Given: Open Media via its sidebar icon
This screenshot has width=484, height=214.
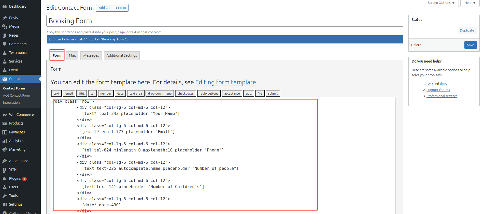Looking at the screenshot, I should click(5, 26).
